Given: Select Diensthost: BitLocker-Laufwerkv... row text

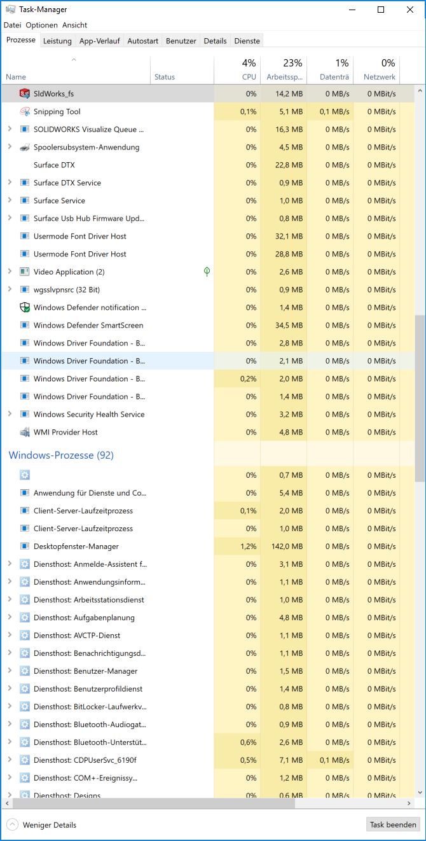Looking at the screenshot, I should [90, 707].
